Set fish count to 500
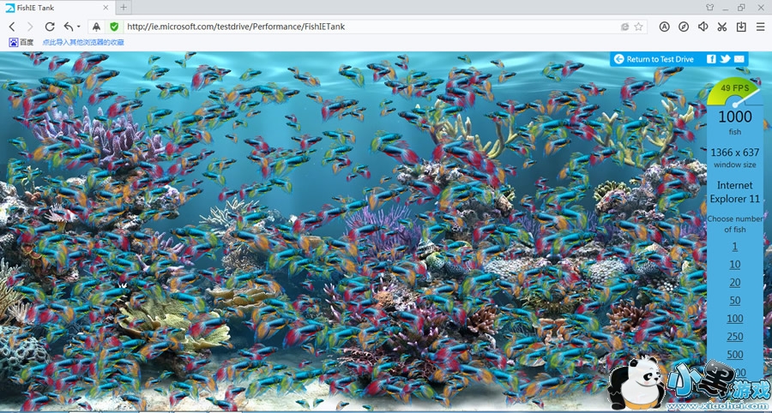This screenshot has height=413, width=772. [x=734, y=354]
